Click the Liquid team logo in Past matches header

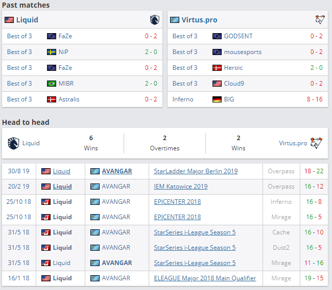tap(154, 20)
